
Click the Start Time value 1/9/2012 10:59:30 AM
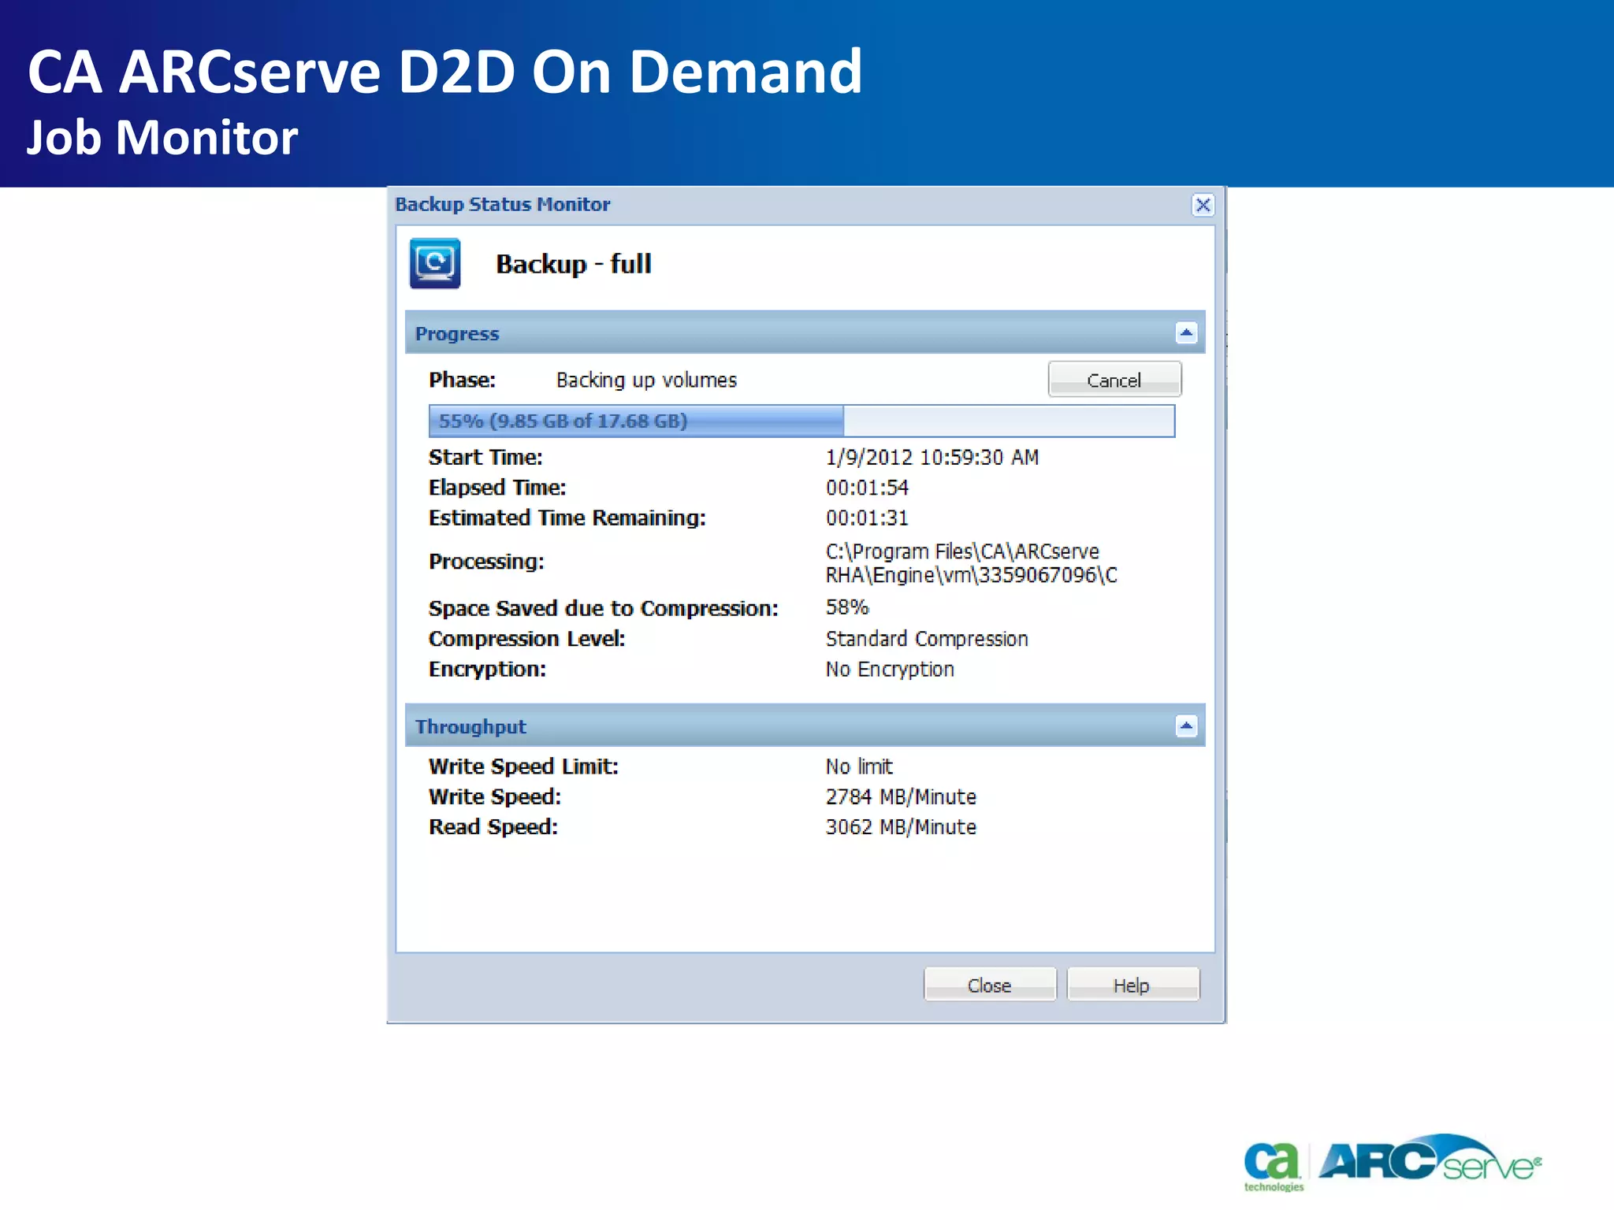click(x=932, y=457)
